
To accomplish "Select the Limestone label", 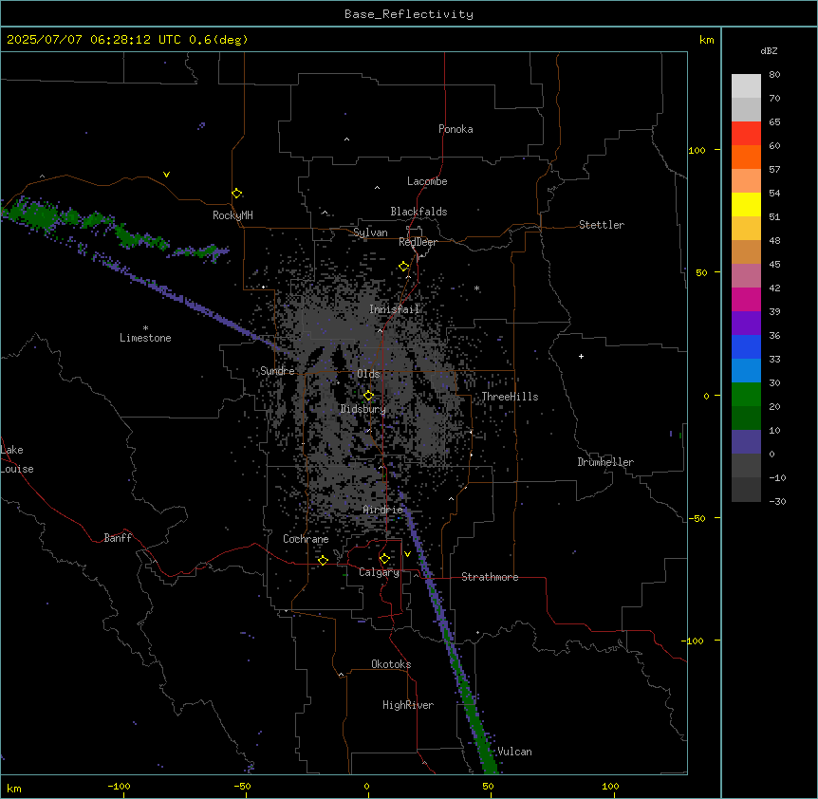I will click(x=145, y=338).
